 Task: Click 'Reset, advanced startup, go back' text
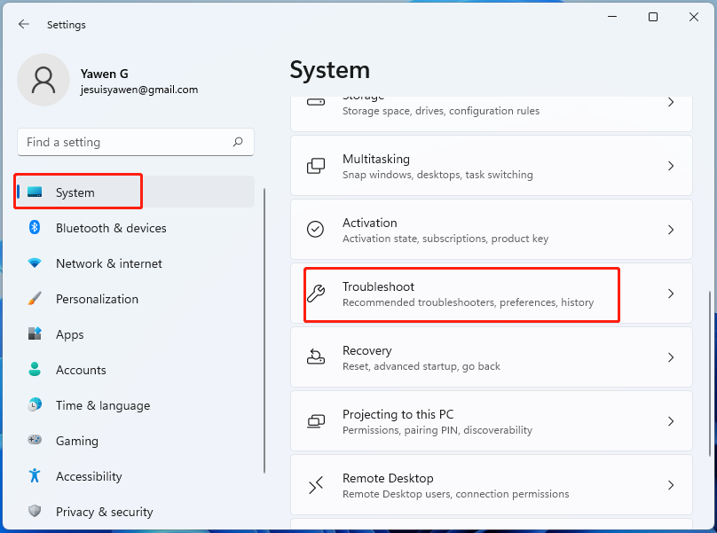click(422, 366)
